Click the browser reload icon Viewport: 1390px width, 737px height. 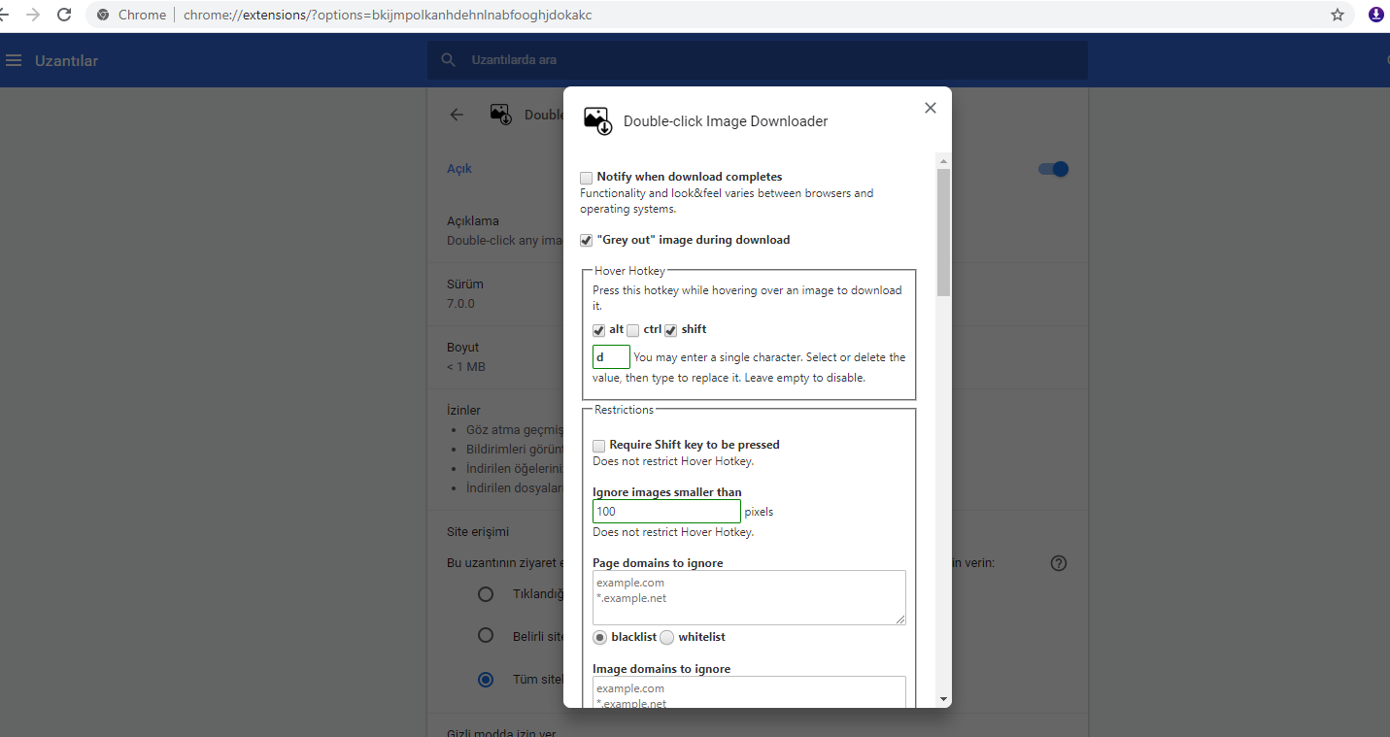(x=64, y=15)
